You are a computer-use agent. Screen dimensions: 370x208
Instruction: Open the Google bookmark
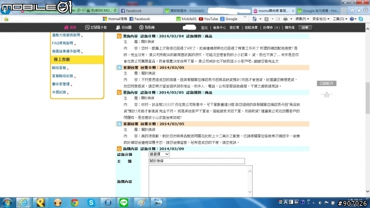(x=229, y=19)
